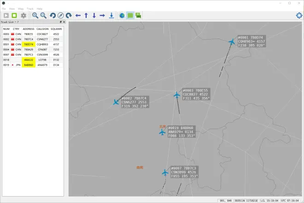Click aircraft #0019 ANA979 on the map
This screenshot has width=304, height=203.
click(x=162, y=132)
